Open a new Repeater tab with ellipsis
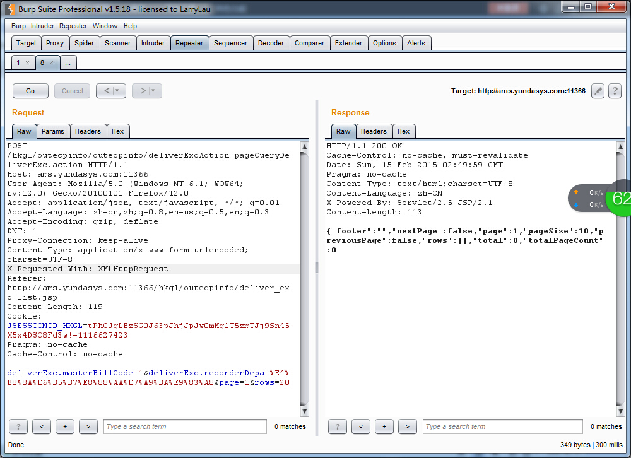This screenshot has height=458, width=631. coord(68,63)
